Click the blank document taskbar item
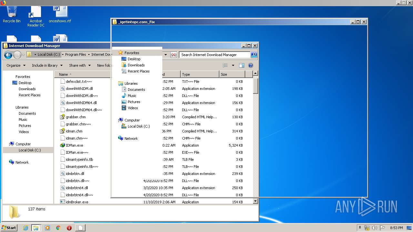Screen dimensions: 413x232 coord(81,228)
